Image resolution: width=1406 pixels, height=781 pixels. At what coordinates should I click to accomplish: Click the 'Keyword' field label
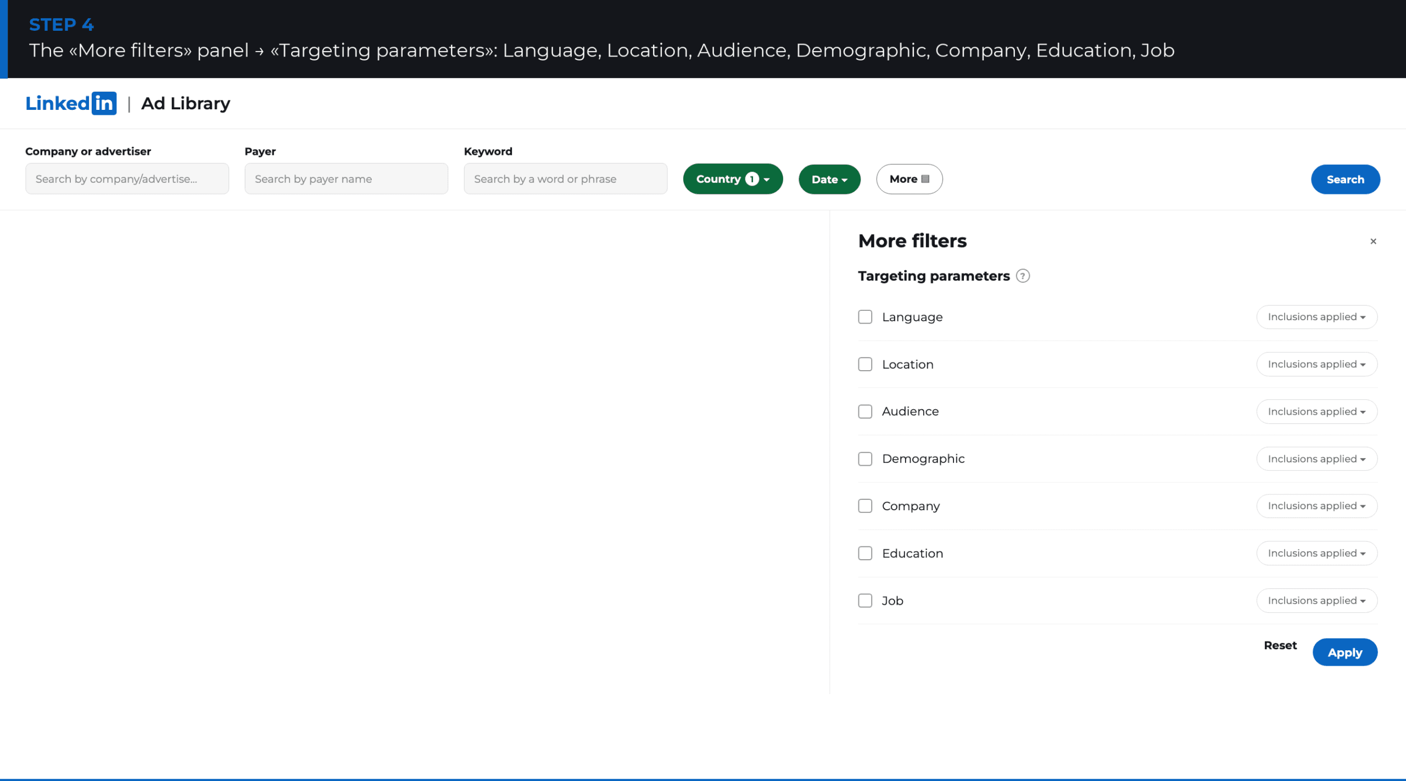(488, 151)
